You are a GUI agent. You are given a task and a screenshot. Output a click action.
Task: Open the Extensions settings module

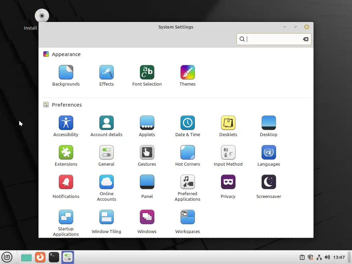point(66,156)
